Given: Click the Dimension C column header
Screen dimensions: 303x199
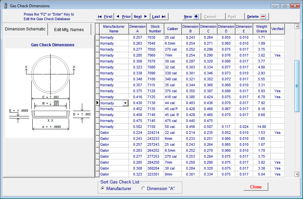Looking at the screenshot, I should click(x=208, y=29).
